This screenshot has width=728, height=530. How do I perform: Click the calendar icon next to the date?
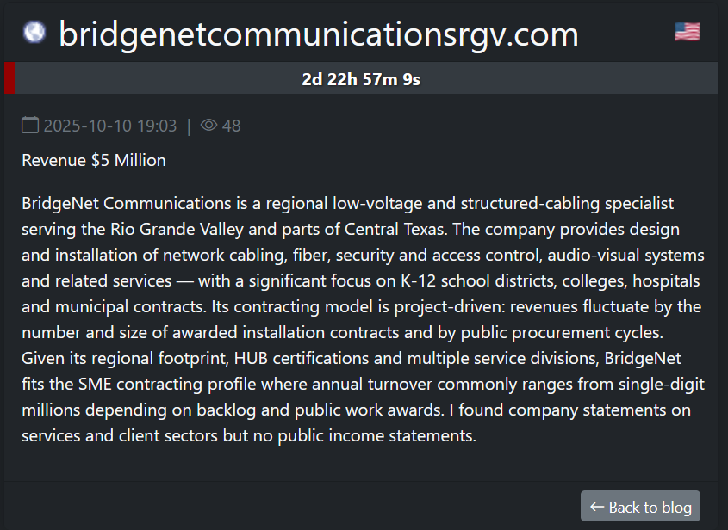tap(29, 125)
